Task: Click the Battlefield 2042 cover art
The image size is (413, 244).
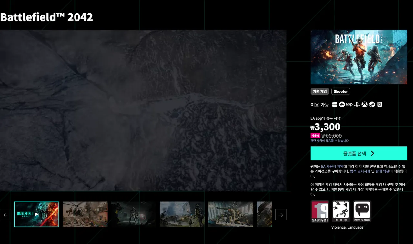Action: pyautogui.click(x=359, y=57)
